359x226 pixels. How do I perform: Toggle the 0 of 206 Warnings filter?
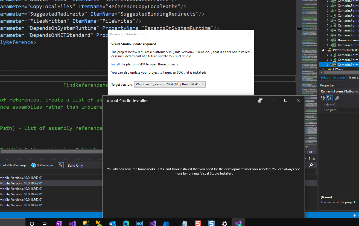pos(13,165)
